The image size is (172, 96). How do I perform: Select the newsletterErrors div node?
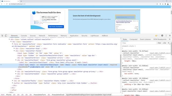click(x=43, y=58)
